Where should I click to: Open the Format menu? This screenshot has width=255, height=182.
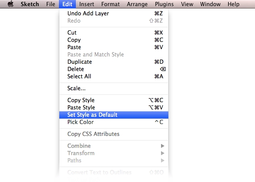(111, 4)
